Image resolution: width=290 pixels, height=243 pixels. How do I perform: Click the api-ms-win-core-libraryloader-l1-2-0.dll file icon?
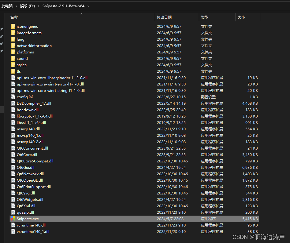[13, 78]
